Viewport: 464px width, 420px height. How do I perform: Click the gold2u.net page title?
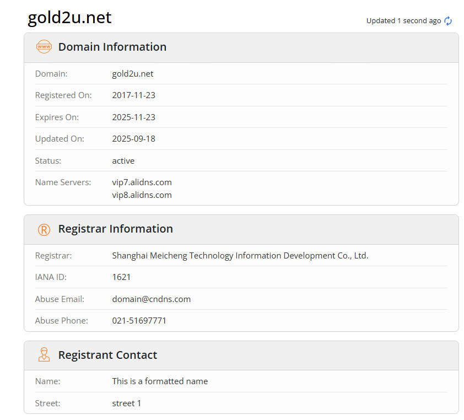(x=69, y=18)
